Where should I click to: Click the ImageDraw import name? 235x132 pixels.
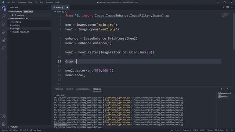tap(161, 15)
